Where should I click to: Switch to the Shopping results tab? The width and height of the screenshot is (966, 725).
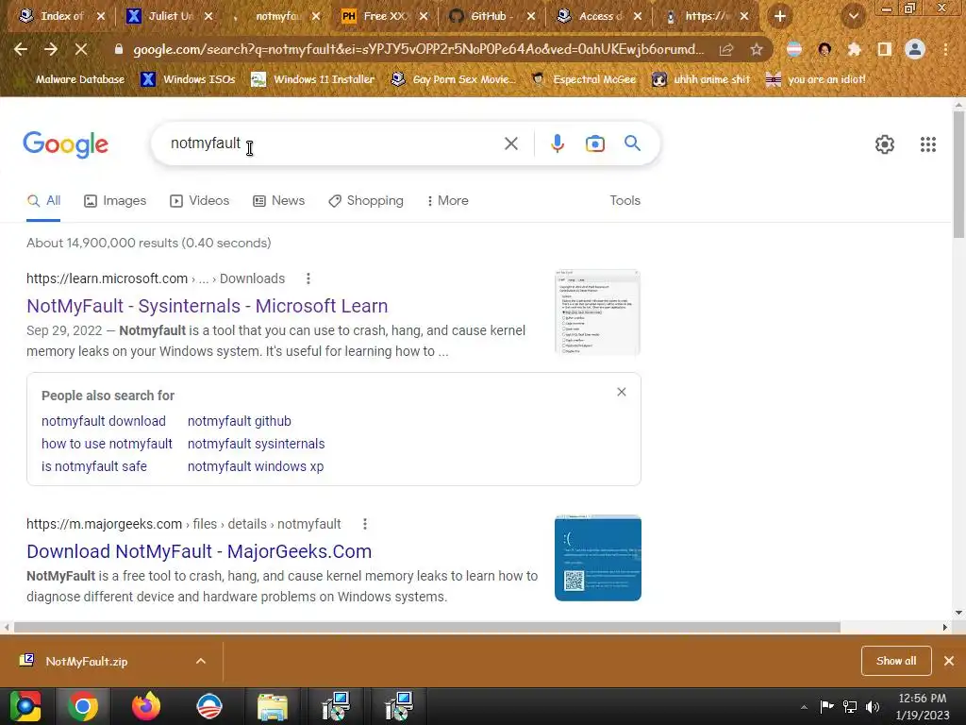pos(366,201)
